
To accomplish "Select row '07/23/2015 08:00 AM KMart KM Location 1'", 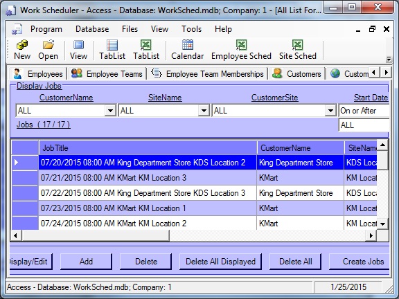I will click(148, 208).
